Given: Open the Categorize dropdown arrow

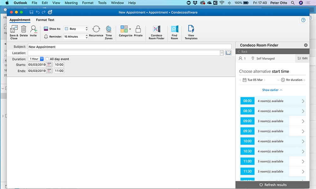Looking at the screenshot, I should tap(130, 29).
